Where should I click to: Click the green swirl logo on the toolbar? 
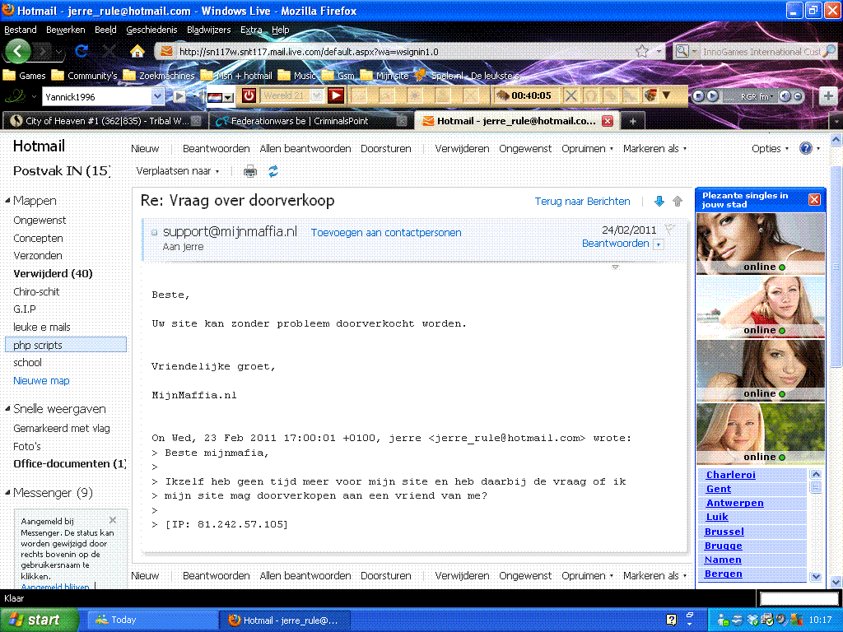[x=15, y=97]
